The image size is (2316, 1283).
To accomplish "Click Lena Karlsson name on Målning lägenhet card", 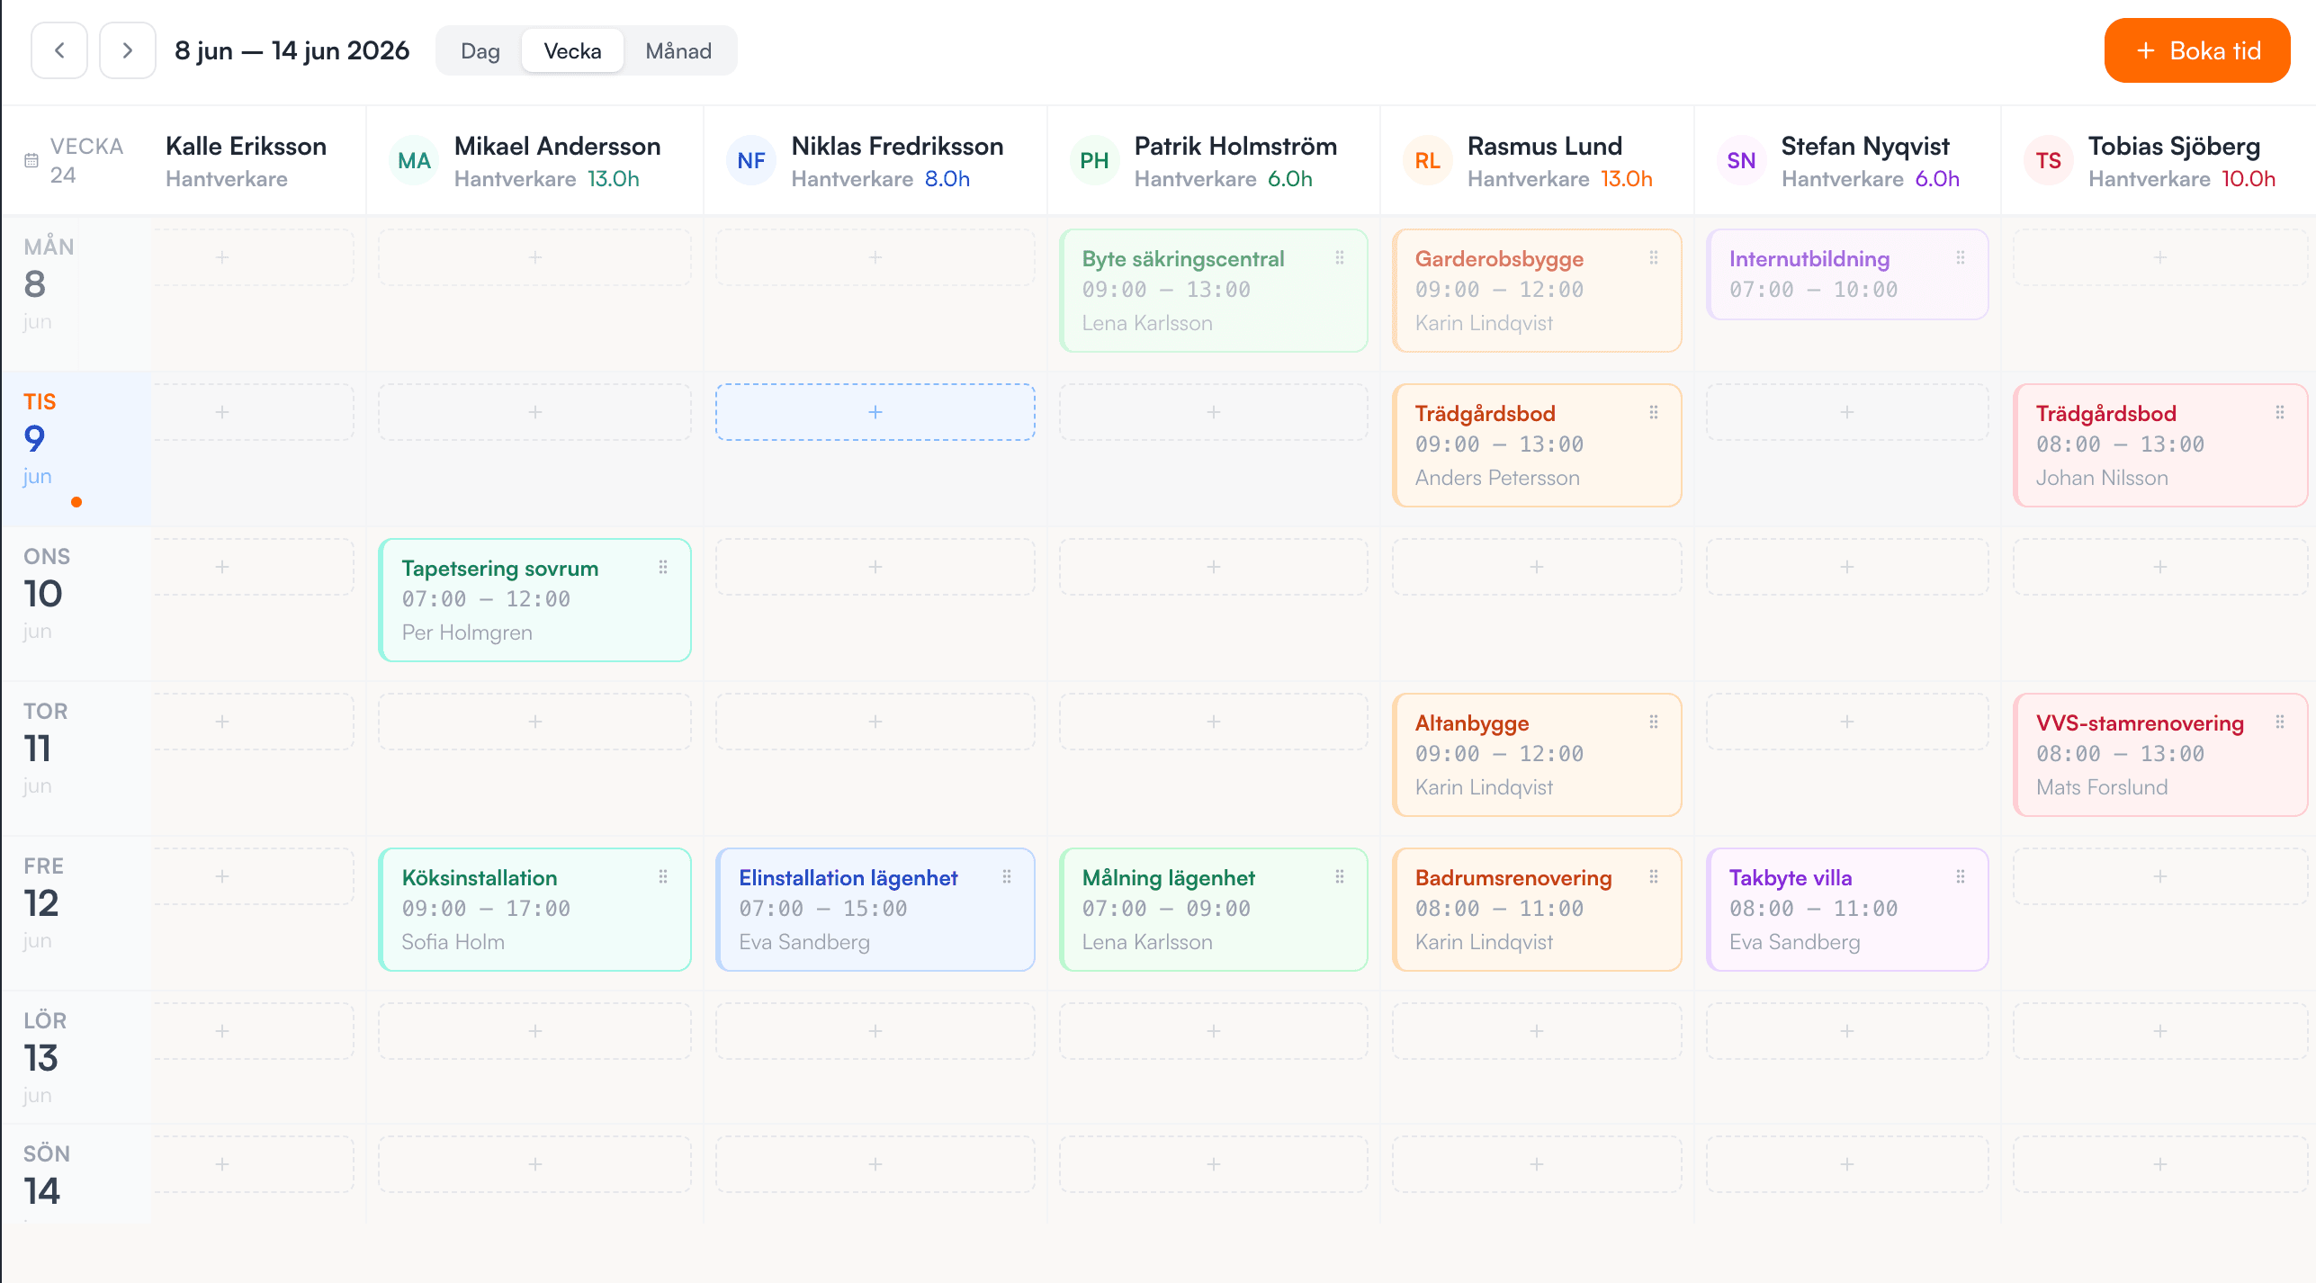I will 1147,942.
